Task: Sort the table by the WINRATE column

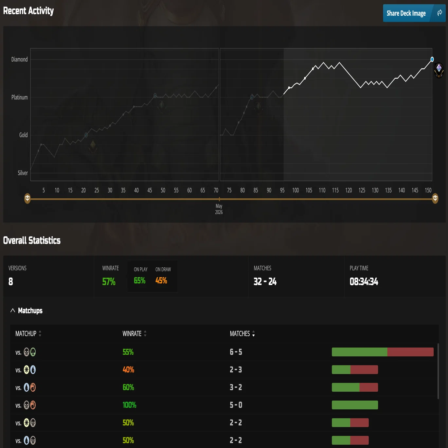Action: click(134, 333)
